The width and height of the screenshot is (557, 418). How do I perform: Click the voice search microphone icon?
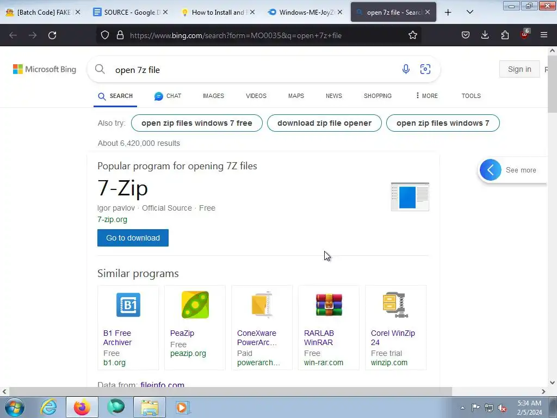tap(406, 69)
